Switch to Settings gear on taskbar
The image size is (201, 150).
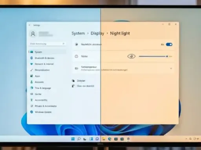[128, 139]
